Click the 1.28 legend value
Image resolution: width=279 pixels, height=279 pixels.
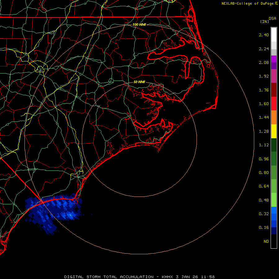(x=264, y=131)
